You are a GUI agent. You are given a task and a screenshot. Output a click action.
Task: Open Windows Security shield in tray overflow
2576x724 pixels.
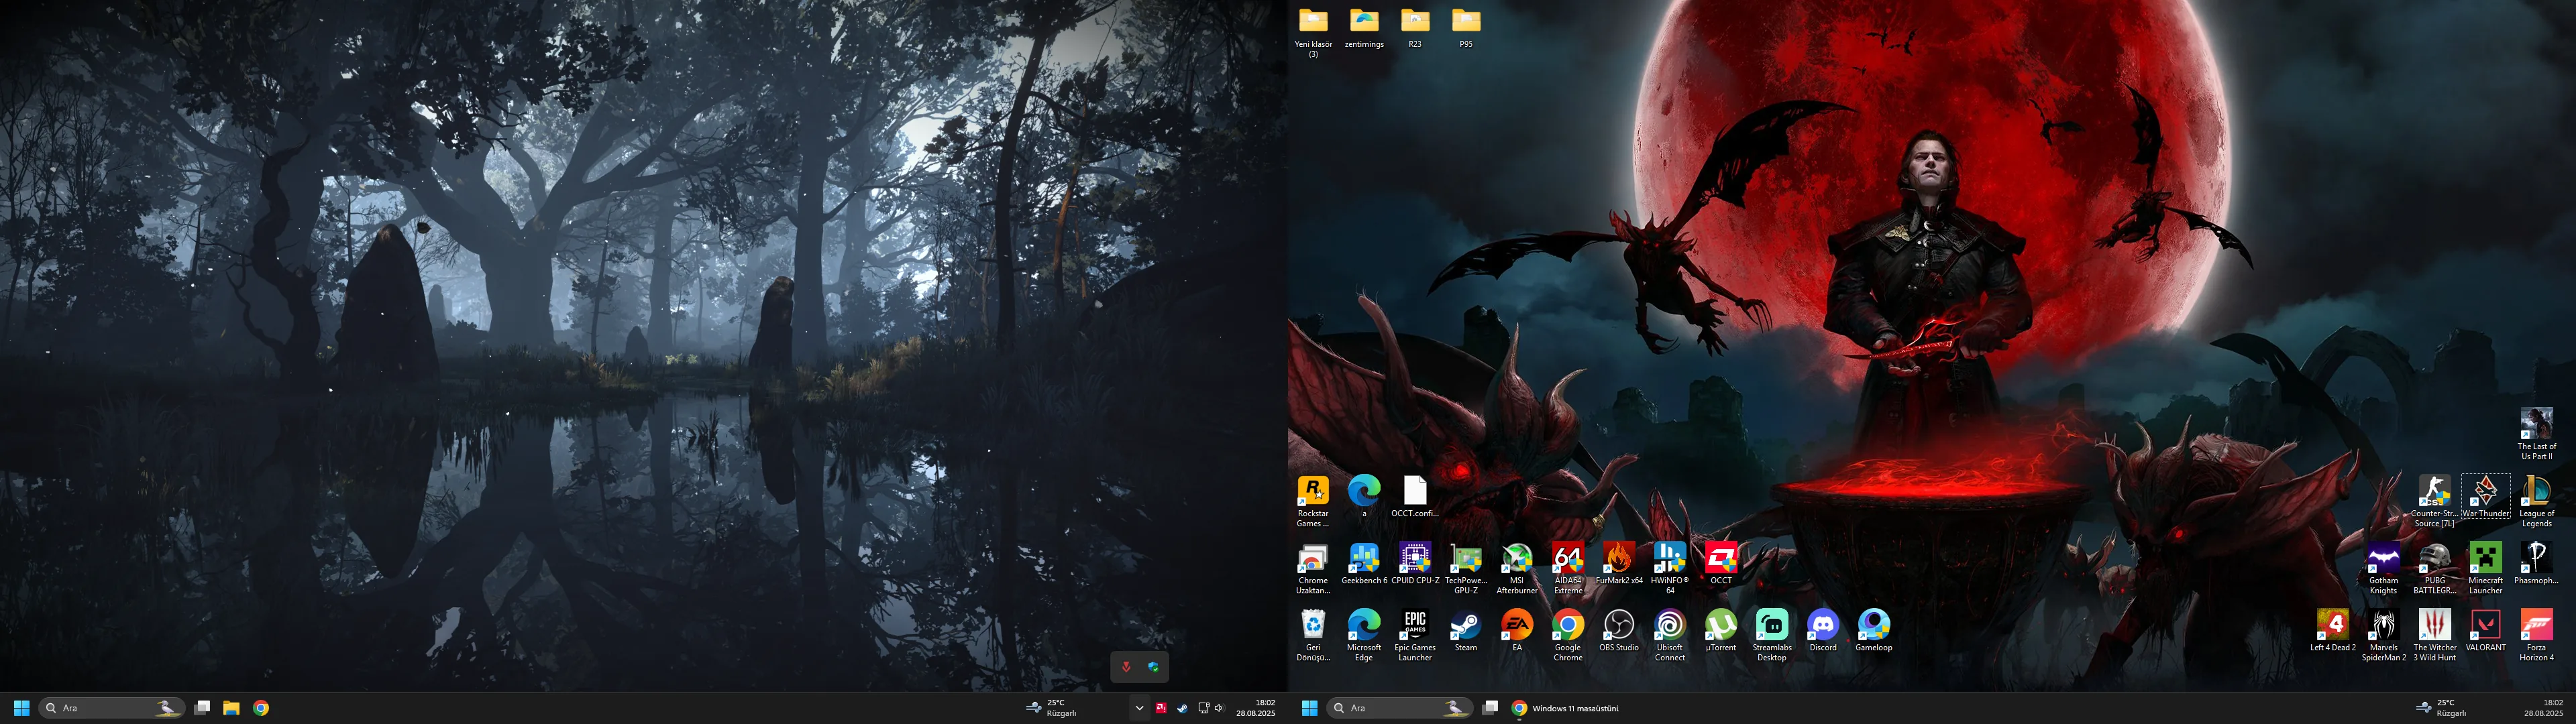coord(1153,667)
